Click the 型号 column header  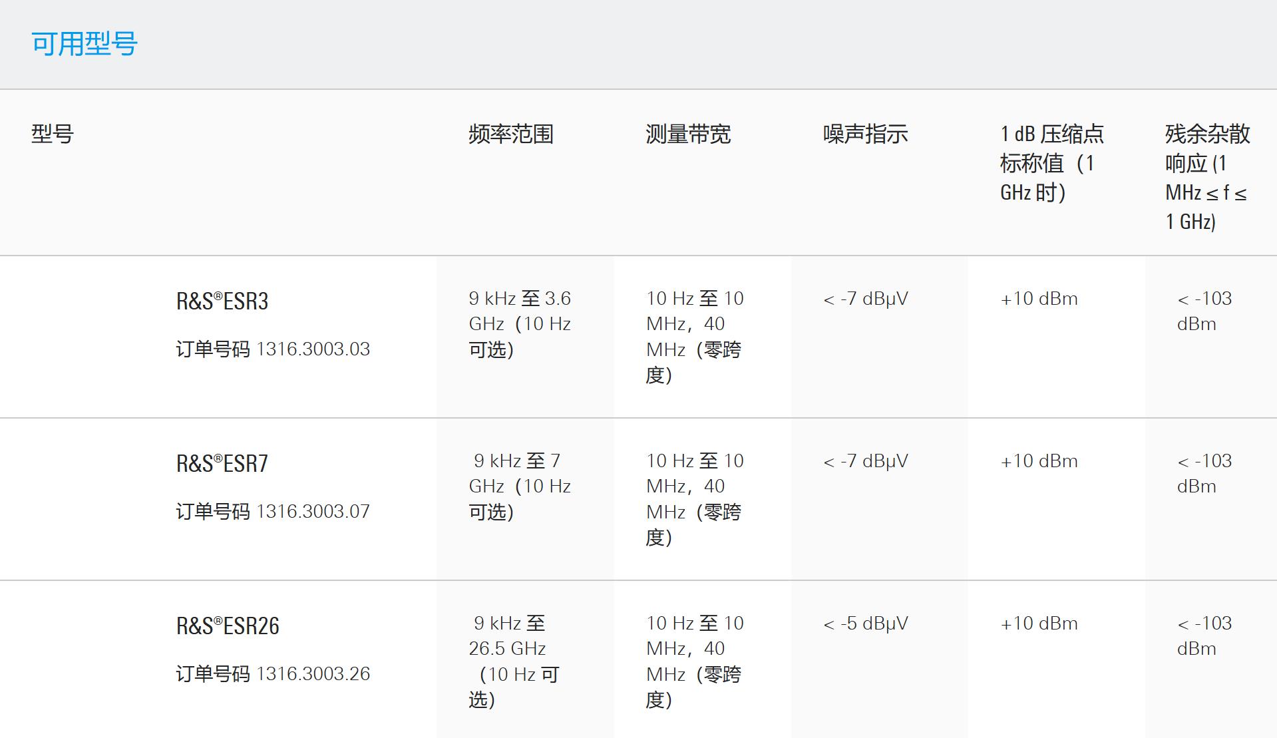pyautogui.click(x=53, y=134)
